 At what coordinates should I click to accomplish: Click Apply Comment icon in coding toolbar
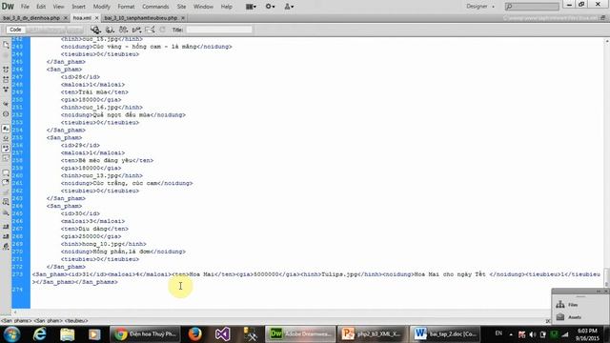(6, 172)
